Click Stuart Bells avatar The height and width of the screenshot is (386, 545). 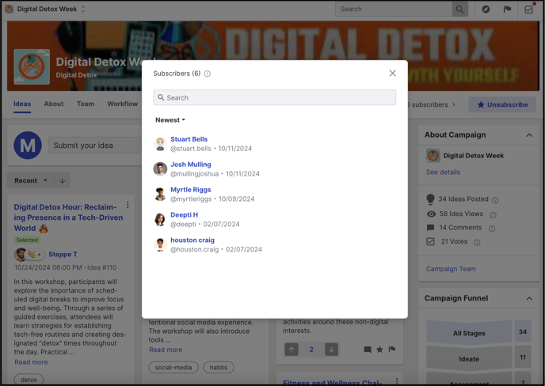click(160, 144)
